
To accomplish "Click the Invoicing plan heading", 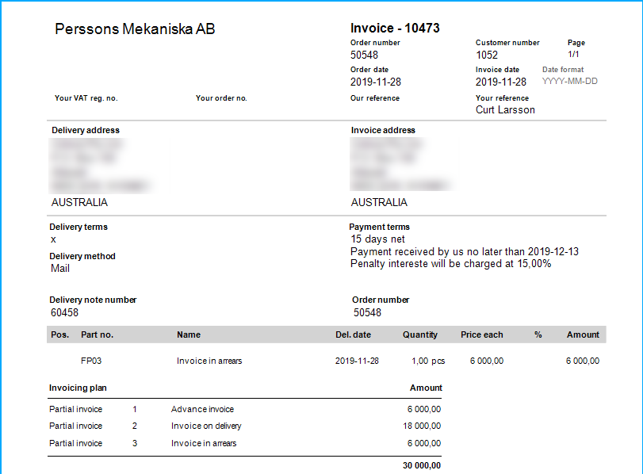I will click(78, 388).
